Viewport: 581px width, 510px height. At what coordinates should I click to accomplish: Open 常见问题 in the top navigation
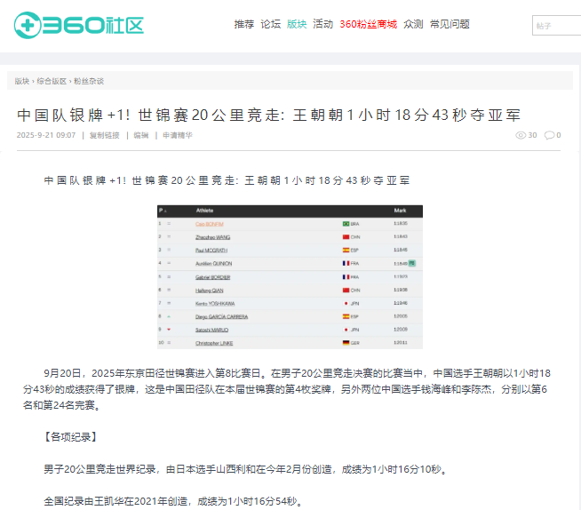click(450, 24)
